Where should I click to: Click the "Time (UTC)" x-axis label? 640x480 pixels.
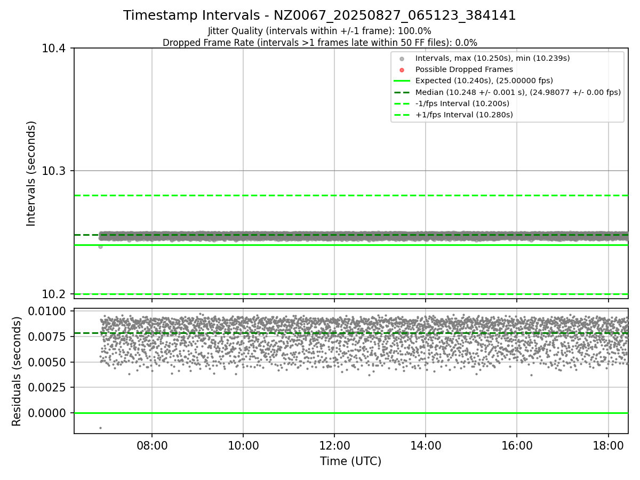(351, 461)
